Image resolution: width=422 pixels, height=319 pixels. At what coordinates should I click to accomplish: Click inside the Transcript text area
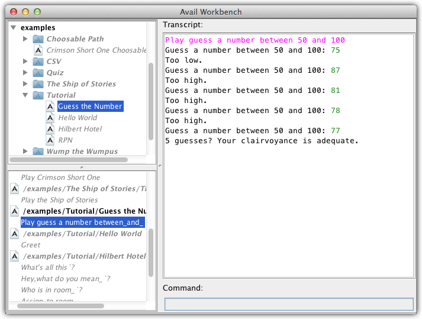tap(288, 156)
